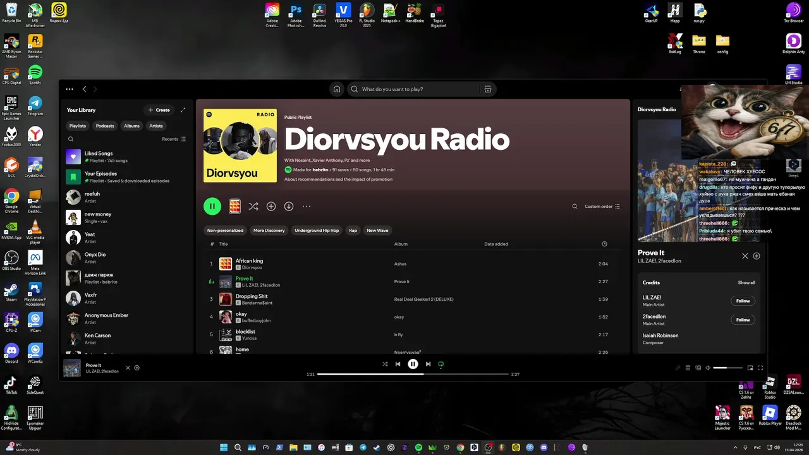Filter the library by Playlists
809x455 pixels.
coord(78,126)
